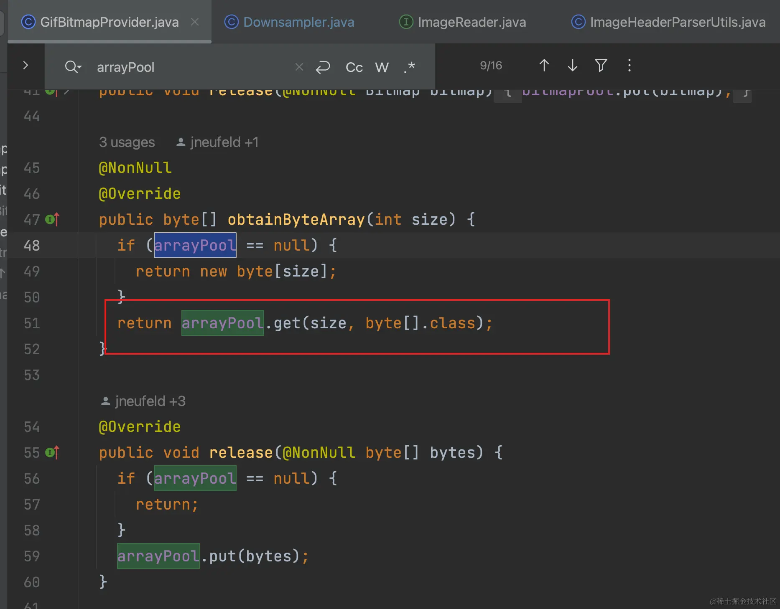
Task: Switch to the GifBitmapProvider.java tab
Action: [109, 22]
